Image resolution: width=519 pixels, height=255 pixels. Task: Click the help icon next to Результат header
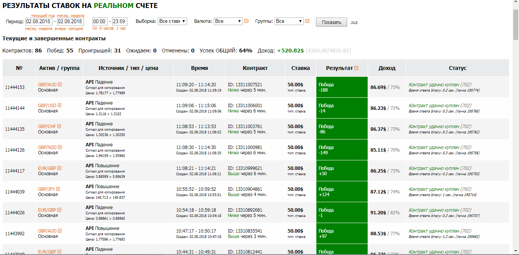pyautogui.click(x=356, y=68)
